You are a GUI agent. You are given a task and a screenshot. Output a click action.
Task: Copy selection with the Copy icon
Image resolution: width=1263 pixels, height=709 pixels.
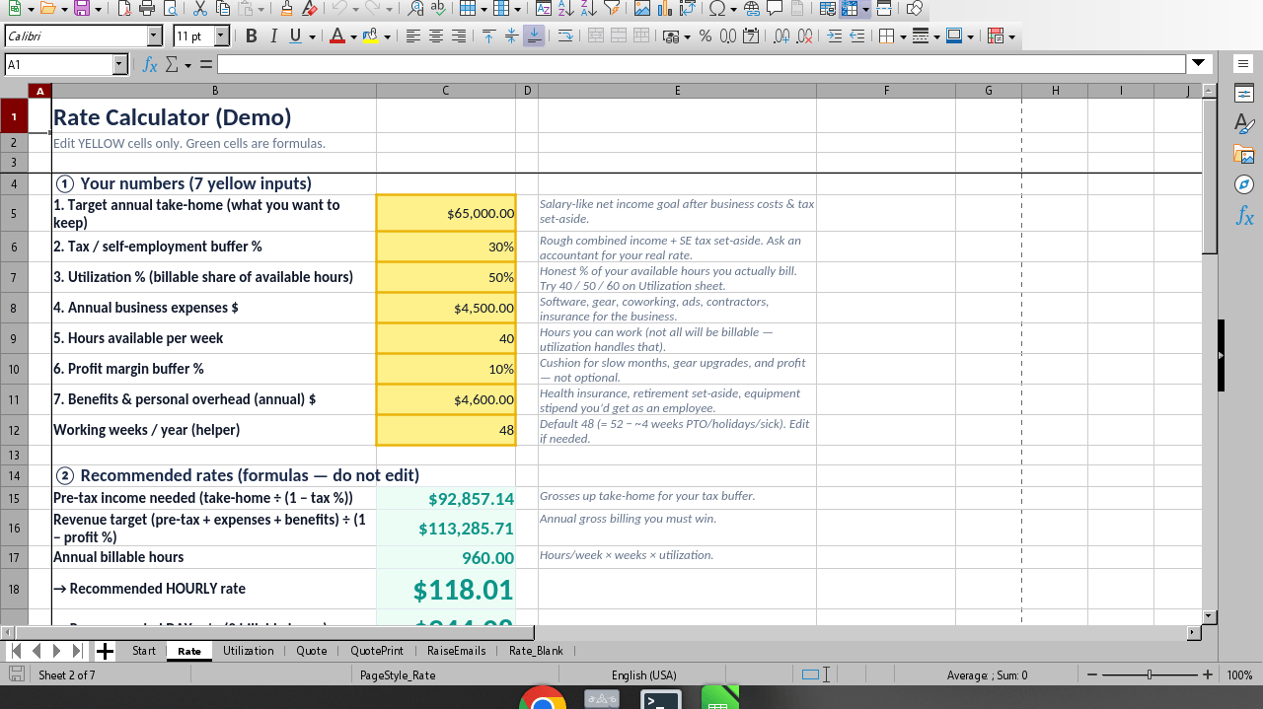[x=222, y=9]
